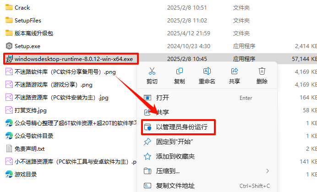Image resolution: width=317 pixels, height=192 pixels.
Task: Select 以管理员身份运行 menu entry
Action: (179, 127)
